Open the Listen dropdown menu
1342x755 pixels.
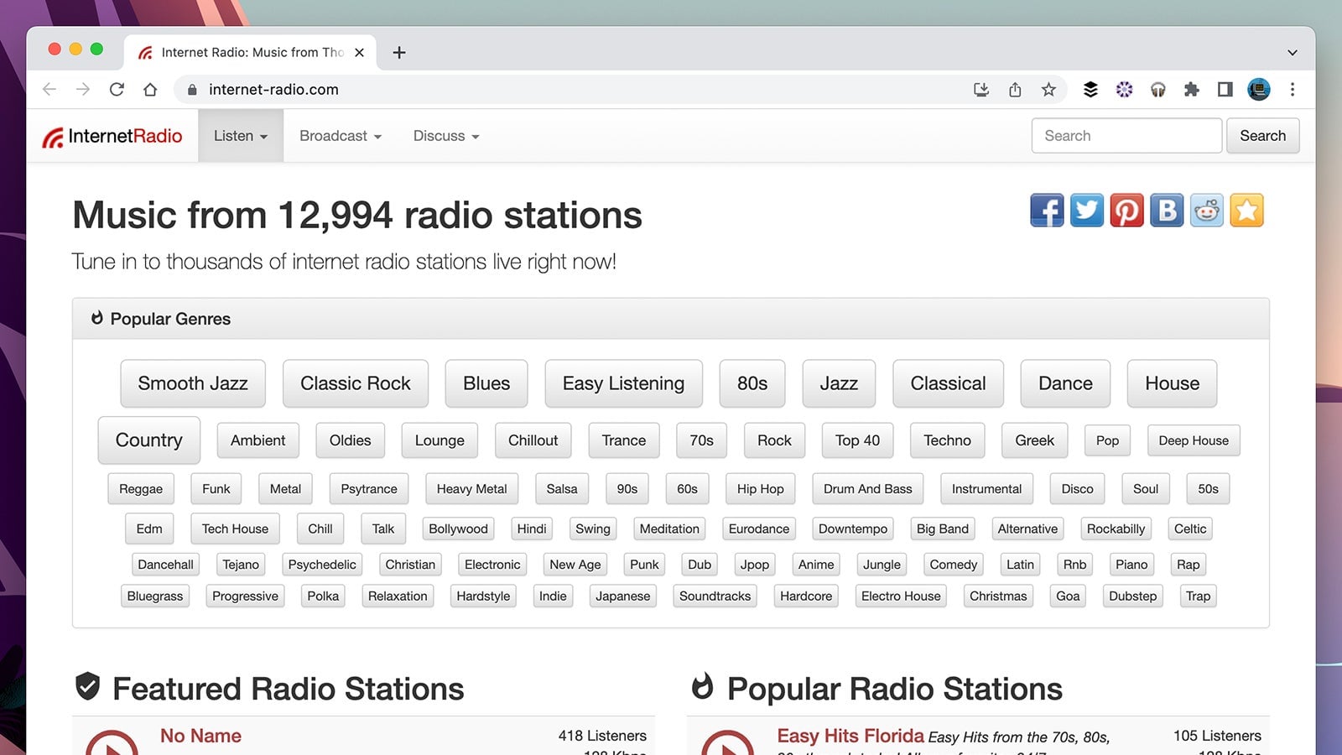tap(241, 136)
